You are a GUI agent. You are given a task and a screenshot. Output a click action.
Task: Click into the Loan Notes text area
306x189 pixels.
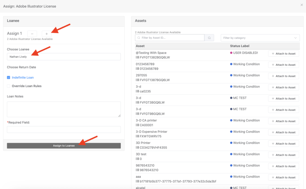coord(64,109)
